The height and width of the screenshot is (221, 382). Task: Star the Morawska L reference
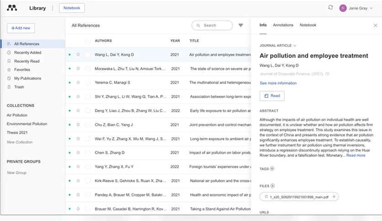pos(78,68)
